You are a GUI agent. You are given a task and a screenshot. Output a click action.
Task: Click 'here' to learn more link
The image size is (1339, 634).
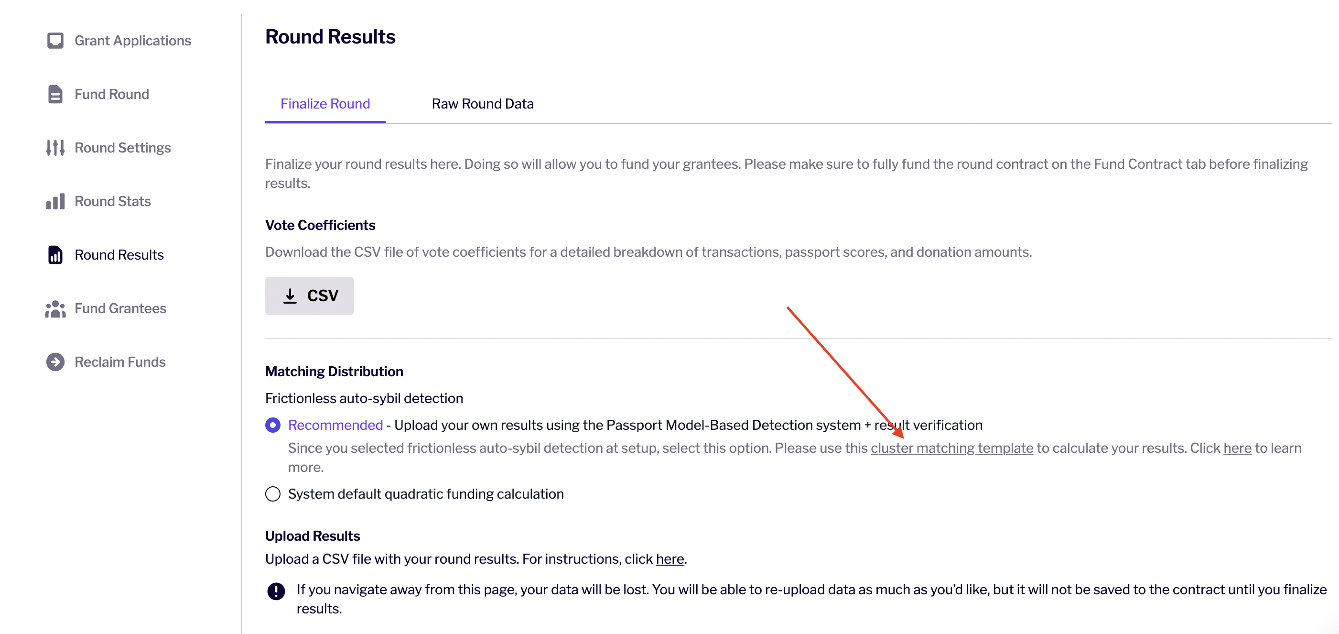pyautogui.click(x=1237, y=448)
